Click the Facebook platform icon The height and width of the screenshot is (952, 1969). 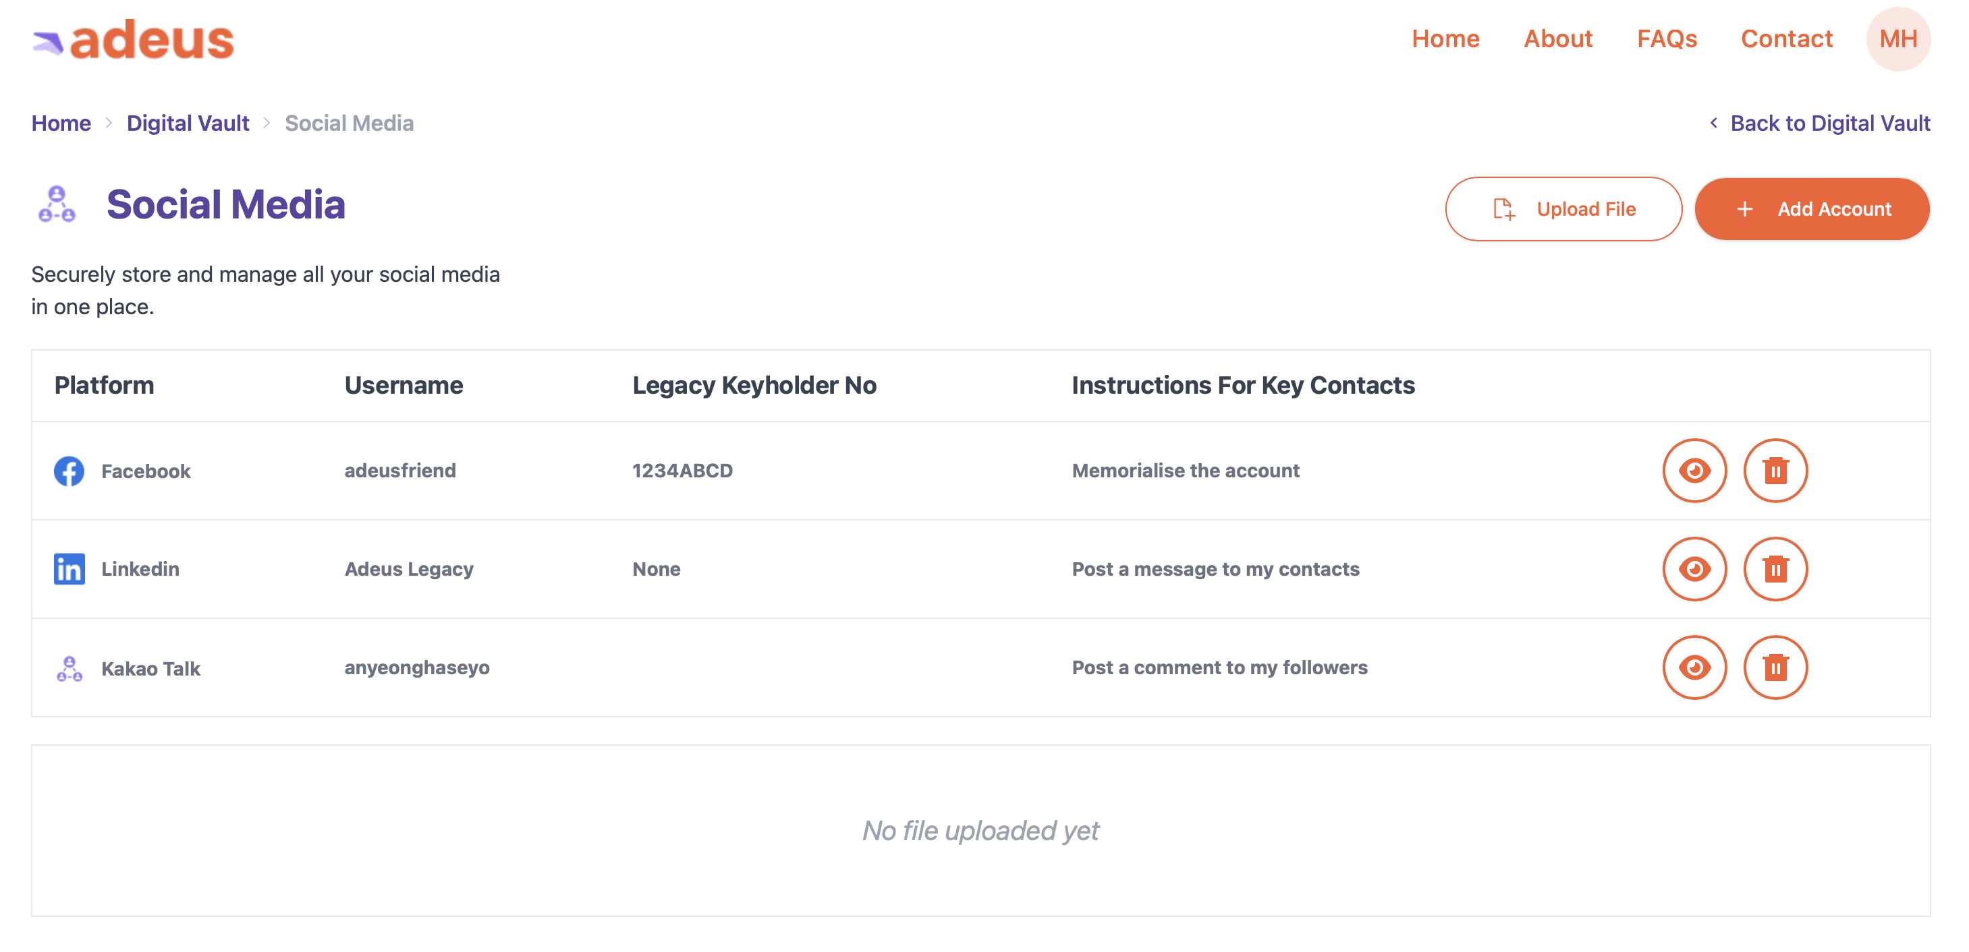click(x=69, y=471)
